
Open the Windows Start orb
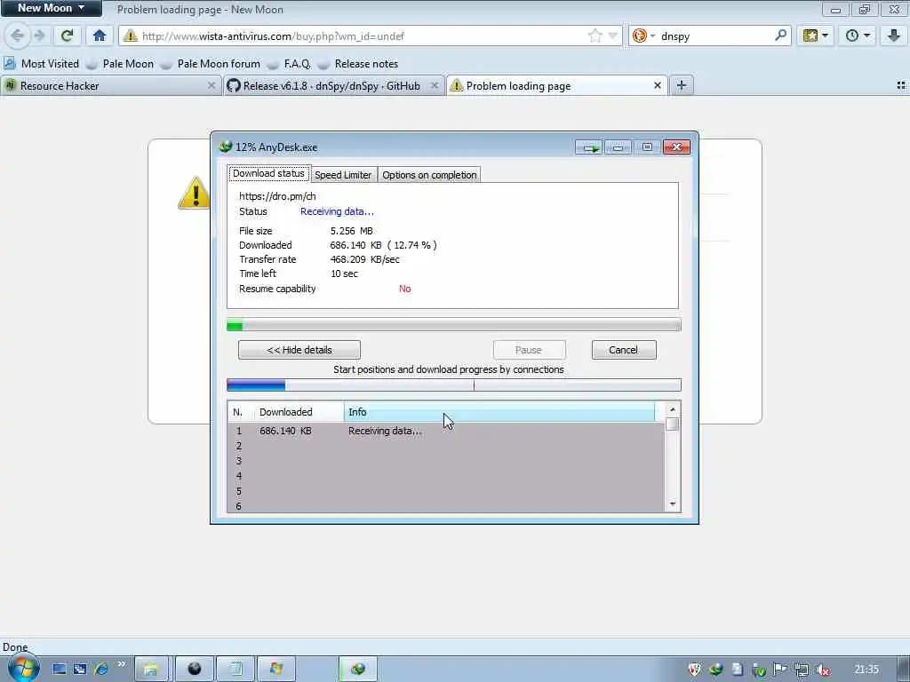[x=22, y=669]
